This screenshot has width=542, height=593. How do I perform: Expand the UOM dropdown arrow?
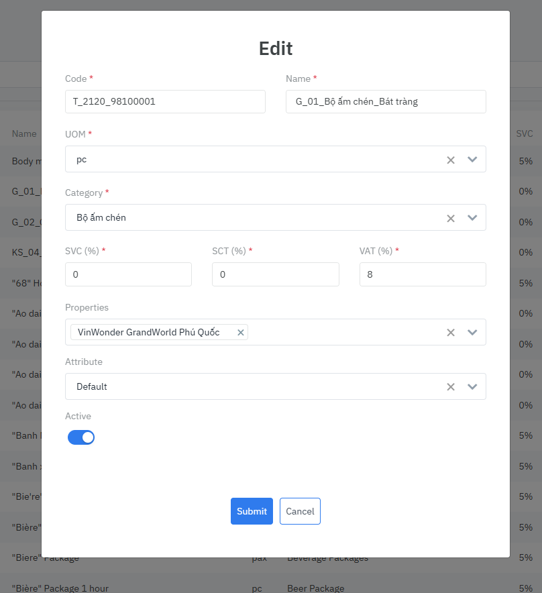(472, 160)
